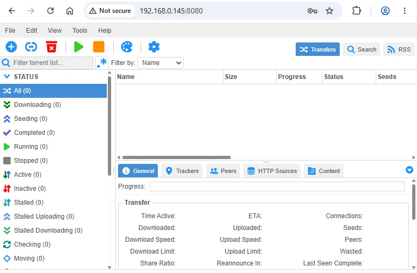Select the Stalled Downloading (0) filter
The image size is (417, 273).
pos(53,231)
